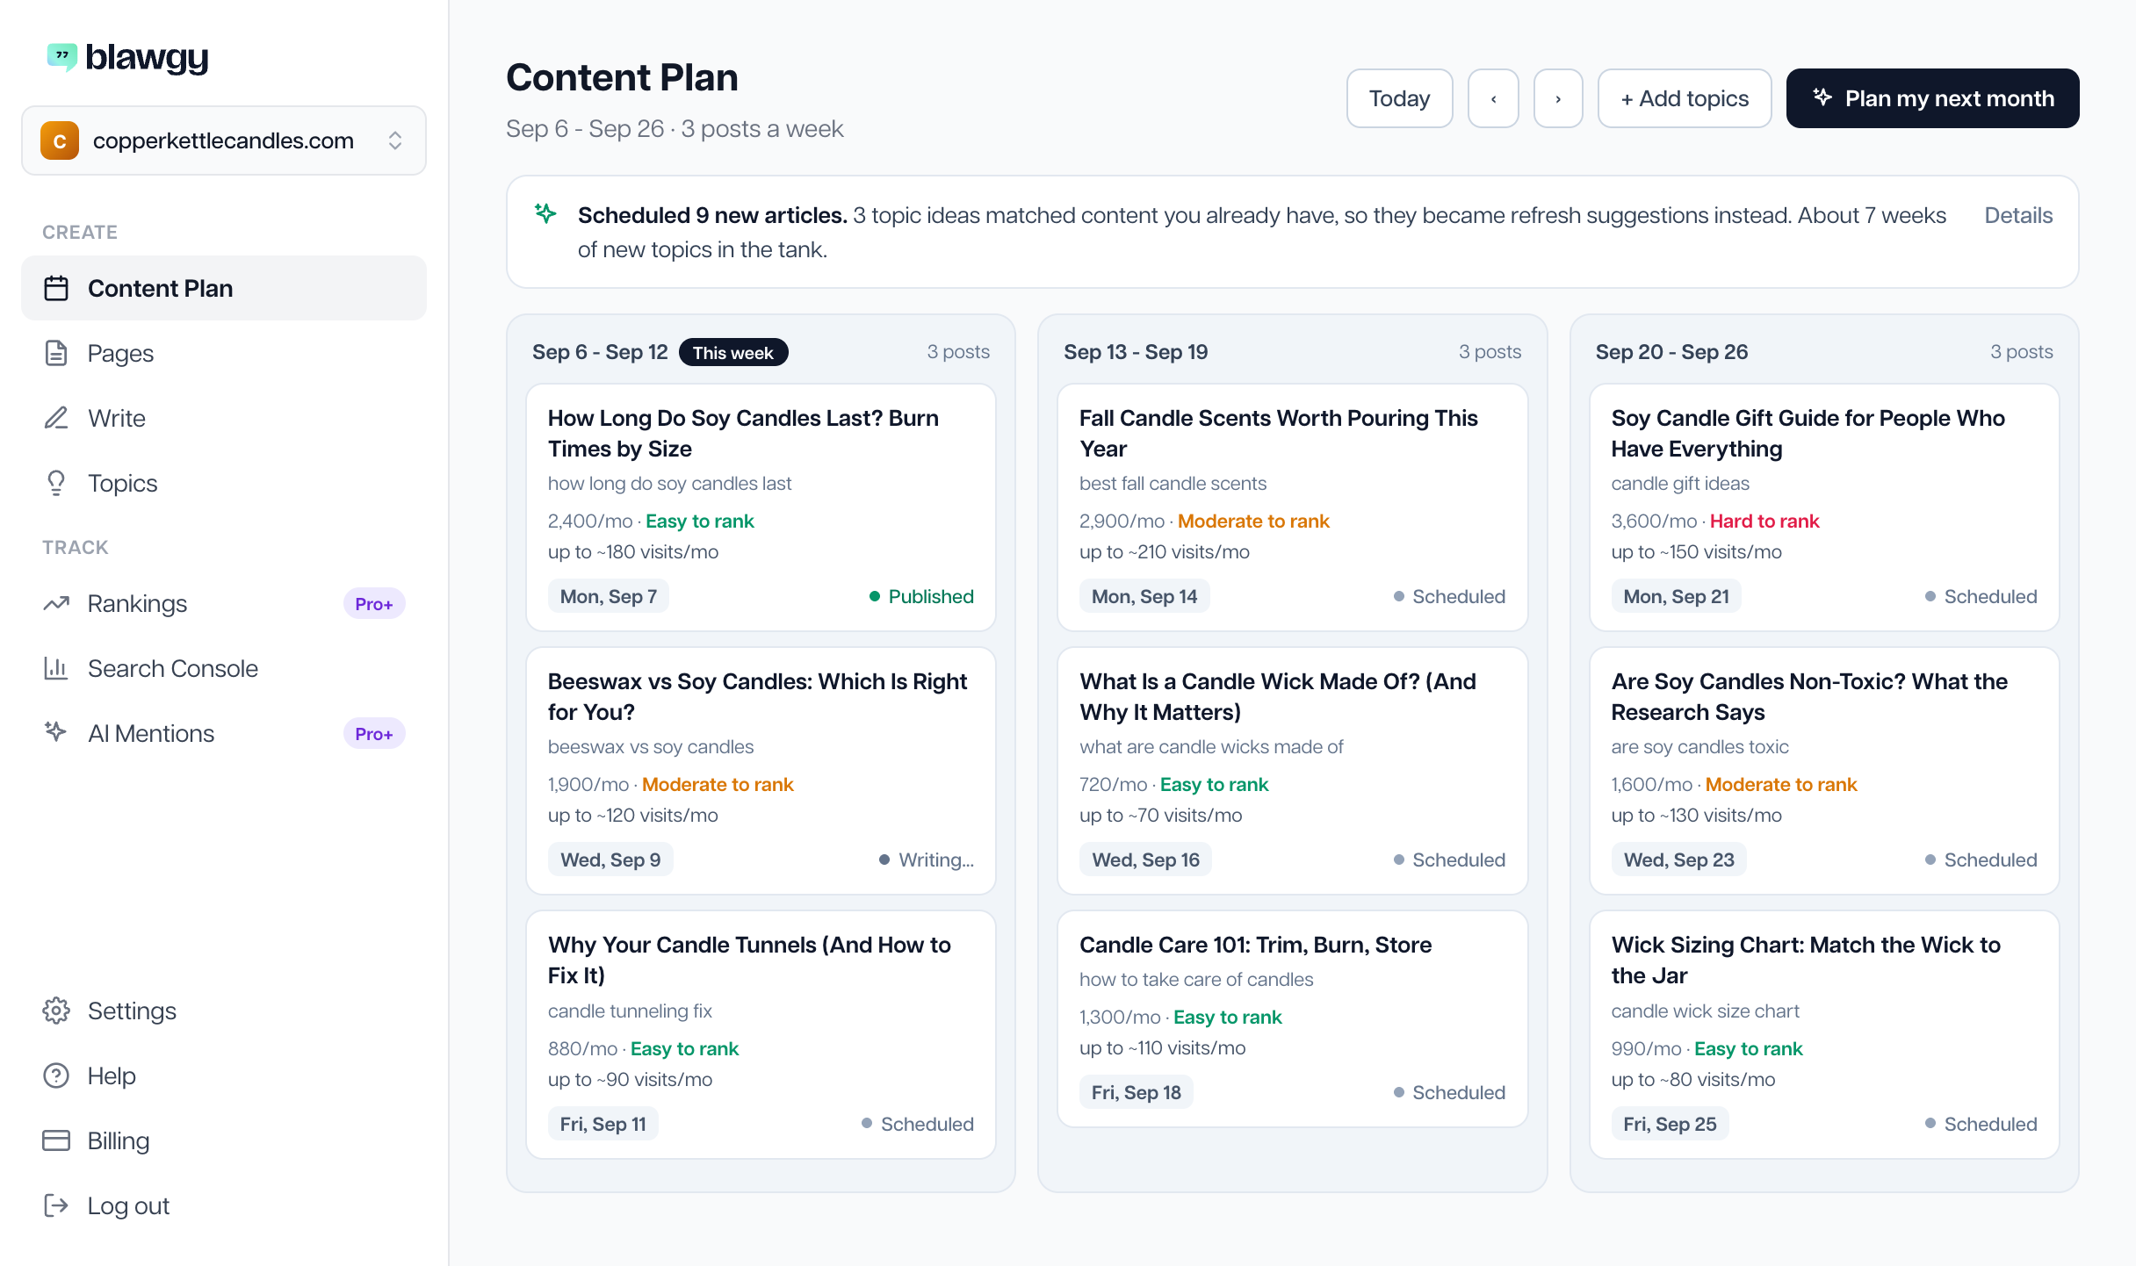Open 'Wick Sizing Chart' article card
Viewport: 2136px width, 1266px height.
1824,1034
